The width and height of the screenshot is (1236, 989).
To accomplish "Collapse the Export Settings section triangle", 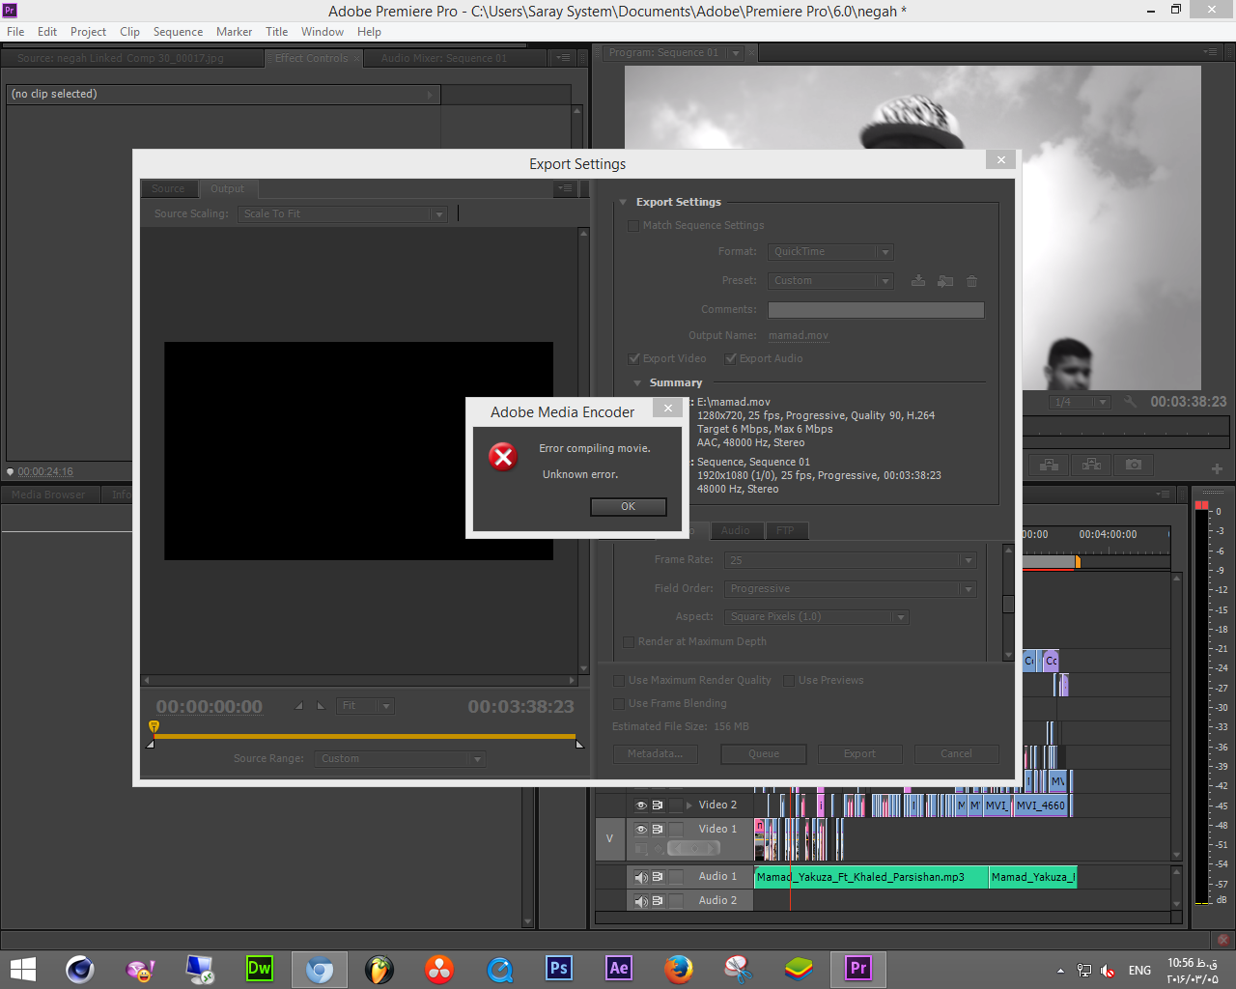I will click(624, 203).
